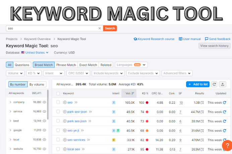Viewport: 232px width, 154px height.
Task: Click the add icon next to seo services
Action: point(65,140)
